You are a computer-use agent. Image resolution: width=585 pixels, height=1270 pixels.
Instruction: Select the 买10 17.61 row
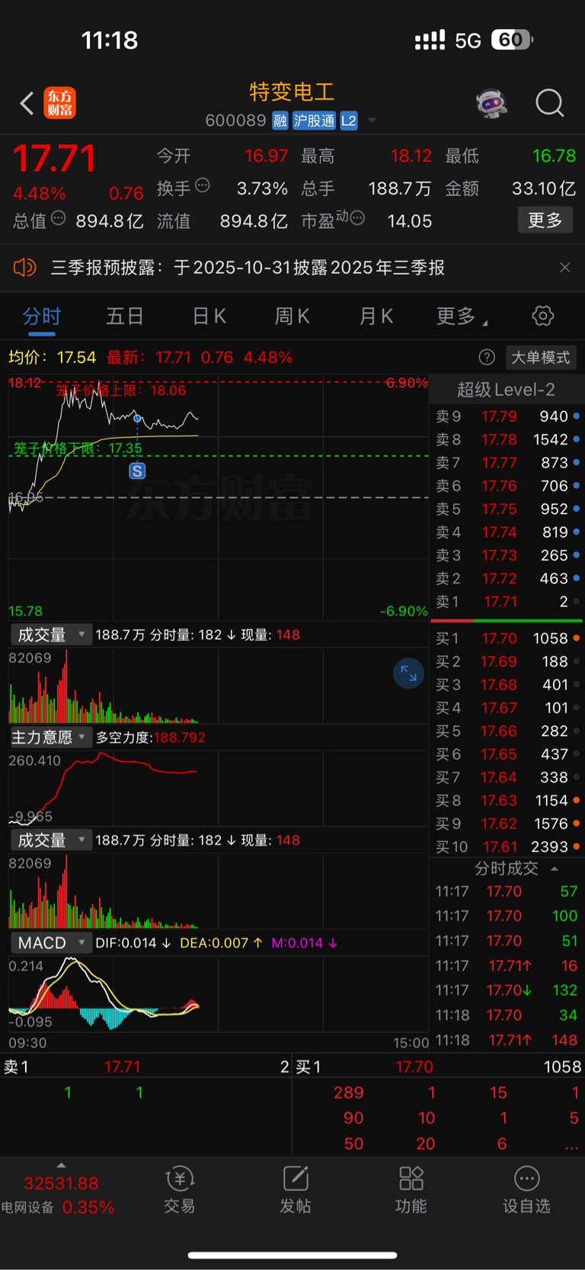coord(507,847)
